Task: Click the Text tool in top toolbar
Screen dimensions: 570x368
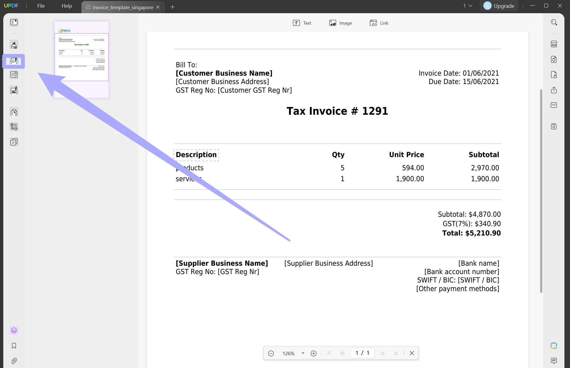Action: tap(302, 23)
